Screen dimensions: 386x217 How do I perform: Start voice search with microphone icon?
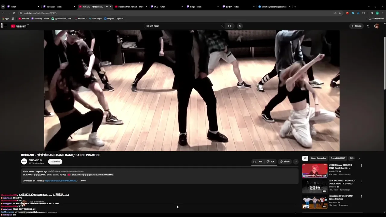[240, 26]
